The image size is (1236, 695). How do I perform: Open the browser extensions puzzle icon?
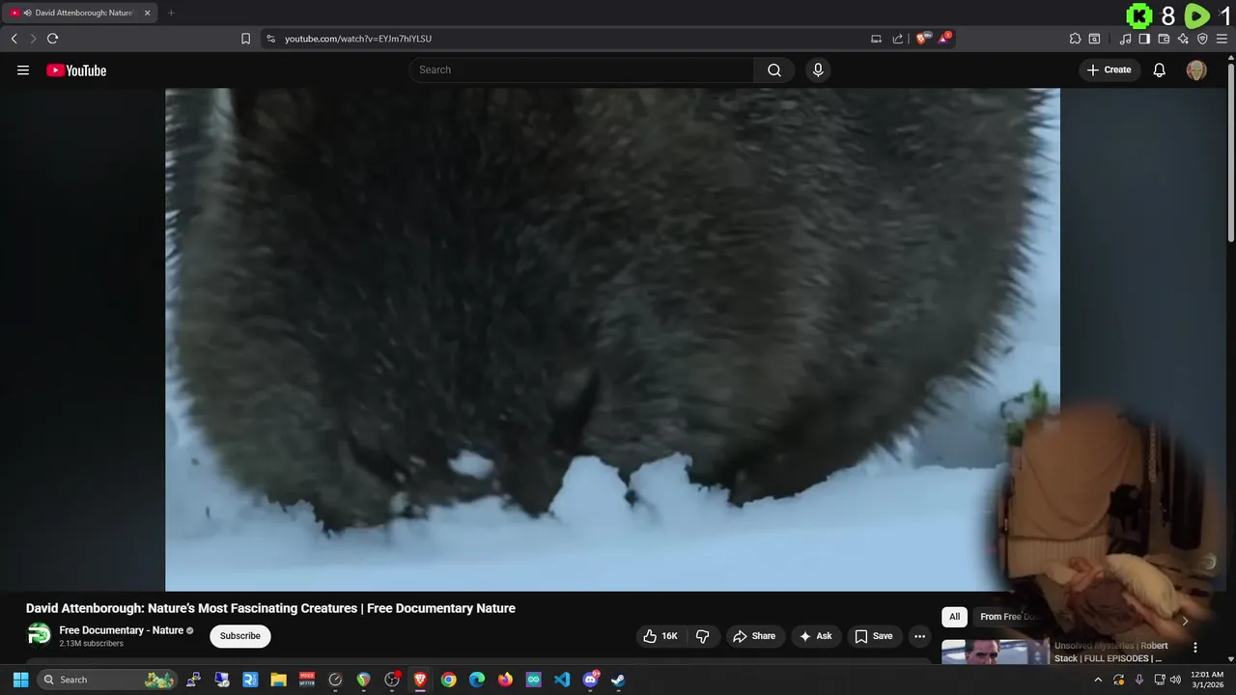(1075, 39)
